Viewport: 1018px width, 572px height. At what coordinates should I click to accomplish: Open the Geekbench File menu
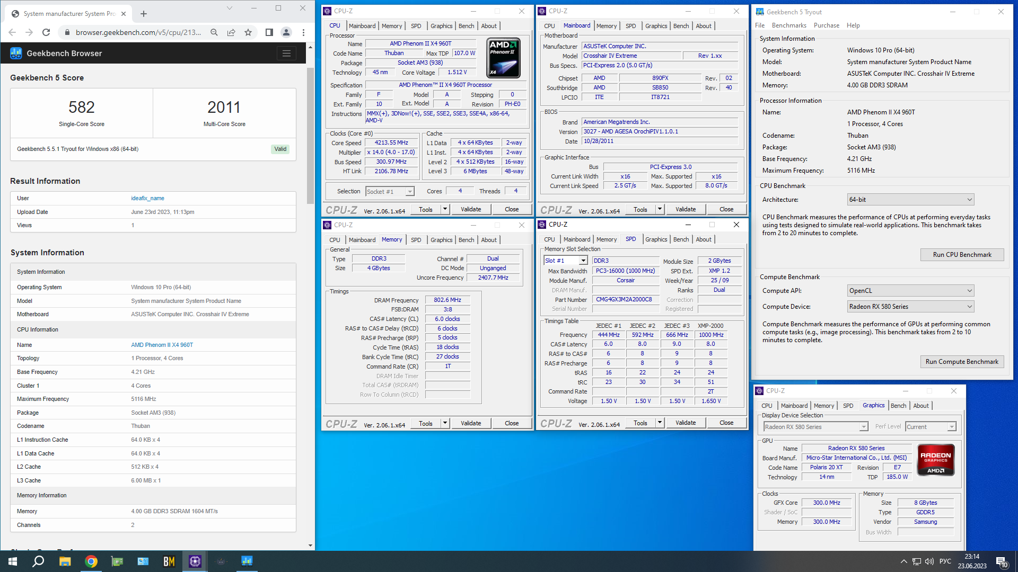[x=760, y=25]
